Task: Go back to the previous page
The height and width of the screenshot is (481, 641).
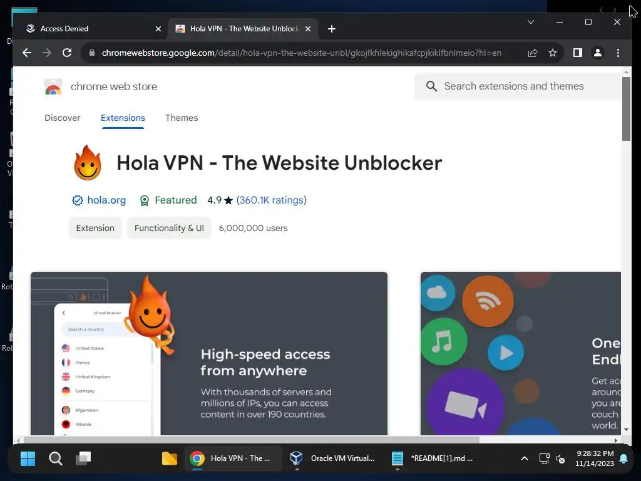Action: [27, 53]
